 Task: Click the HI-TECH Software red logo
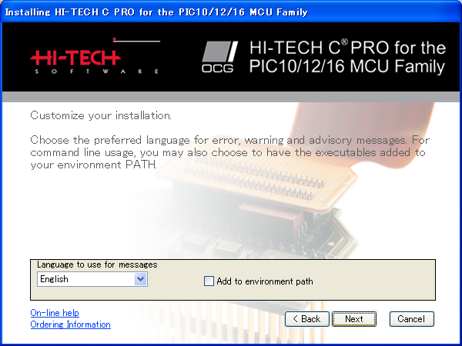[95, 56]
